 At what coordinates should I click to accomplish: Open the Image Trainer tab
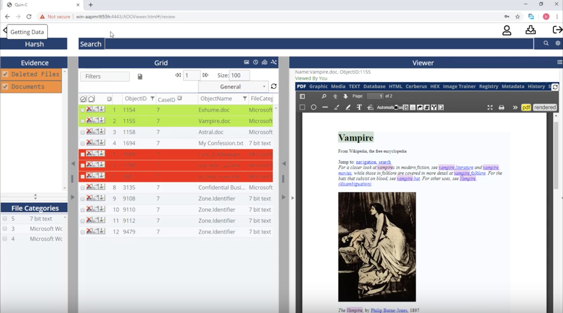(x=459, y=86)
